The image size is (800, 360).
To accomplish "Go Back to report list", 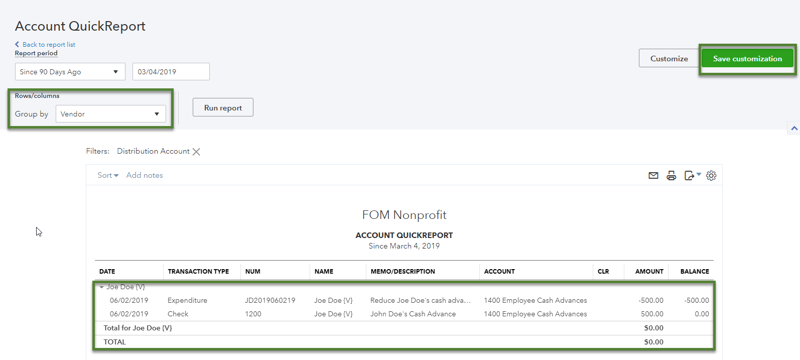I will [49, 44].
